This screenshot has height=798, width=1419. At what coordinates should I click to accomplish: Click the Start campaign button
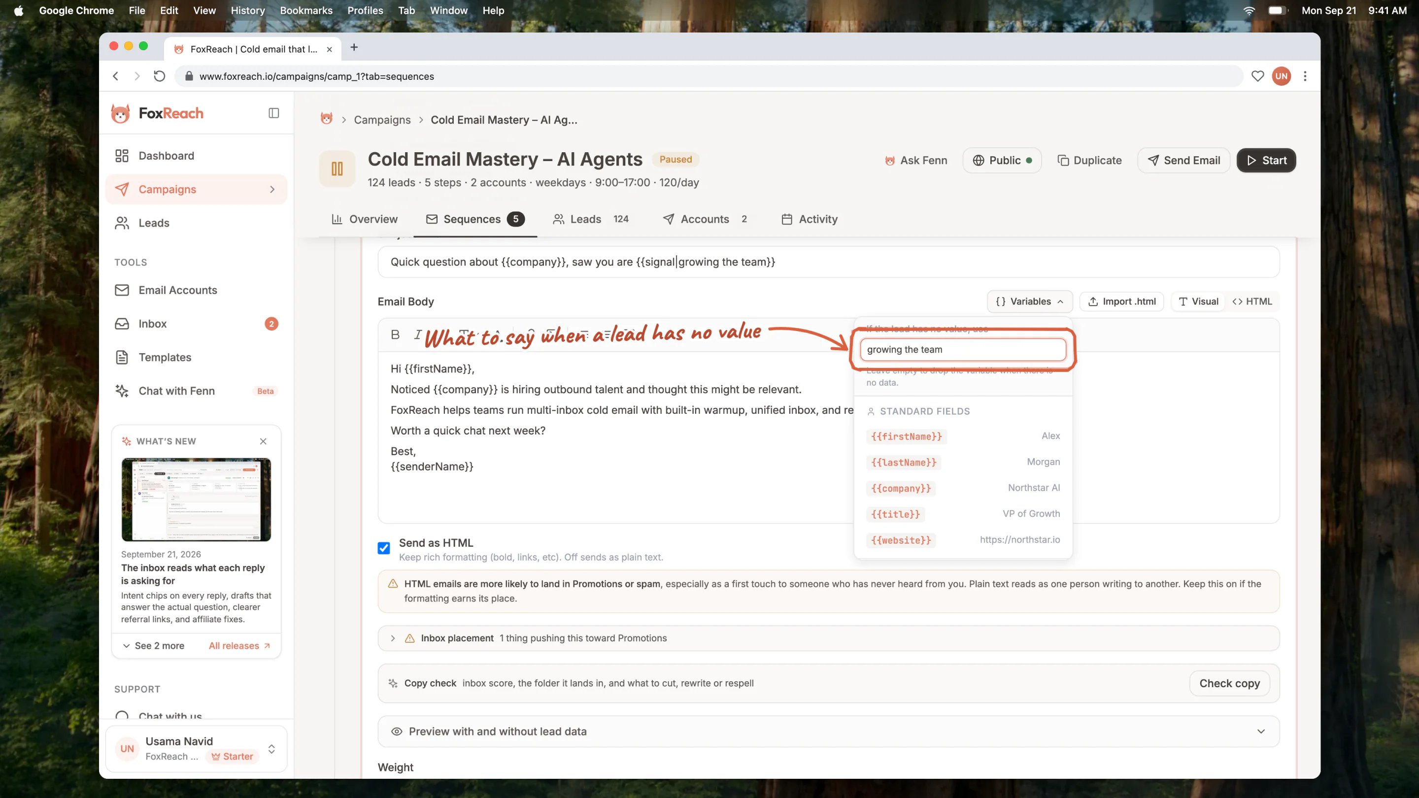[1266, 160]
